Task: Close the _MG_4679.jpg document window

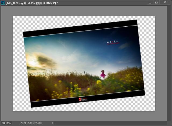Action: pyautogui.click(x=164, y=2)
